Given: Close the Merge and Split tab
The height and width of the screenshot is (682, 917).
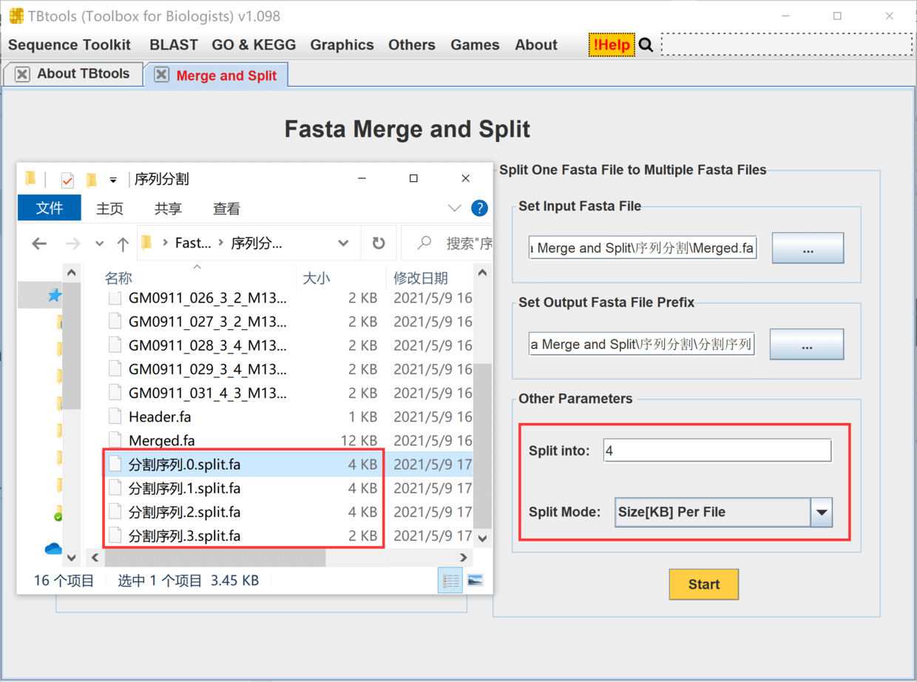Looking at the screenshot, I should pyautogui.click(x=162, y=75).
